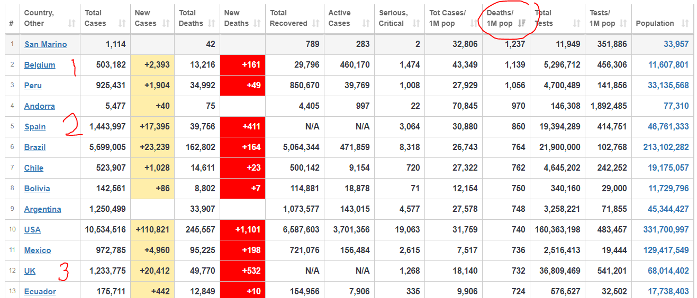The image size is (697, 298).
Task: Select Brazil's +164 new deaths cell
Action: coord(242,147)
